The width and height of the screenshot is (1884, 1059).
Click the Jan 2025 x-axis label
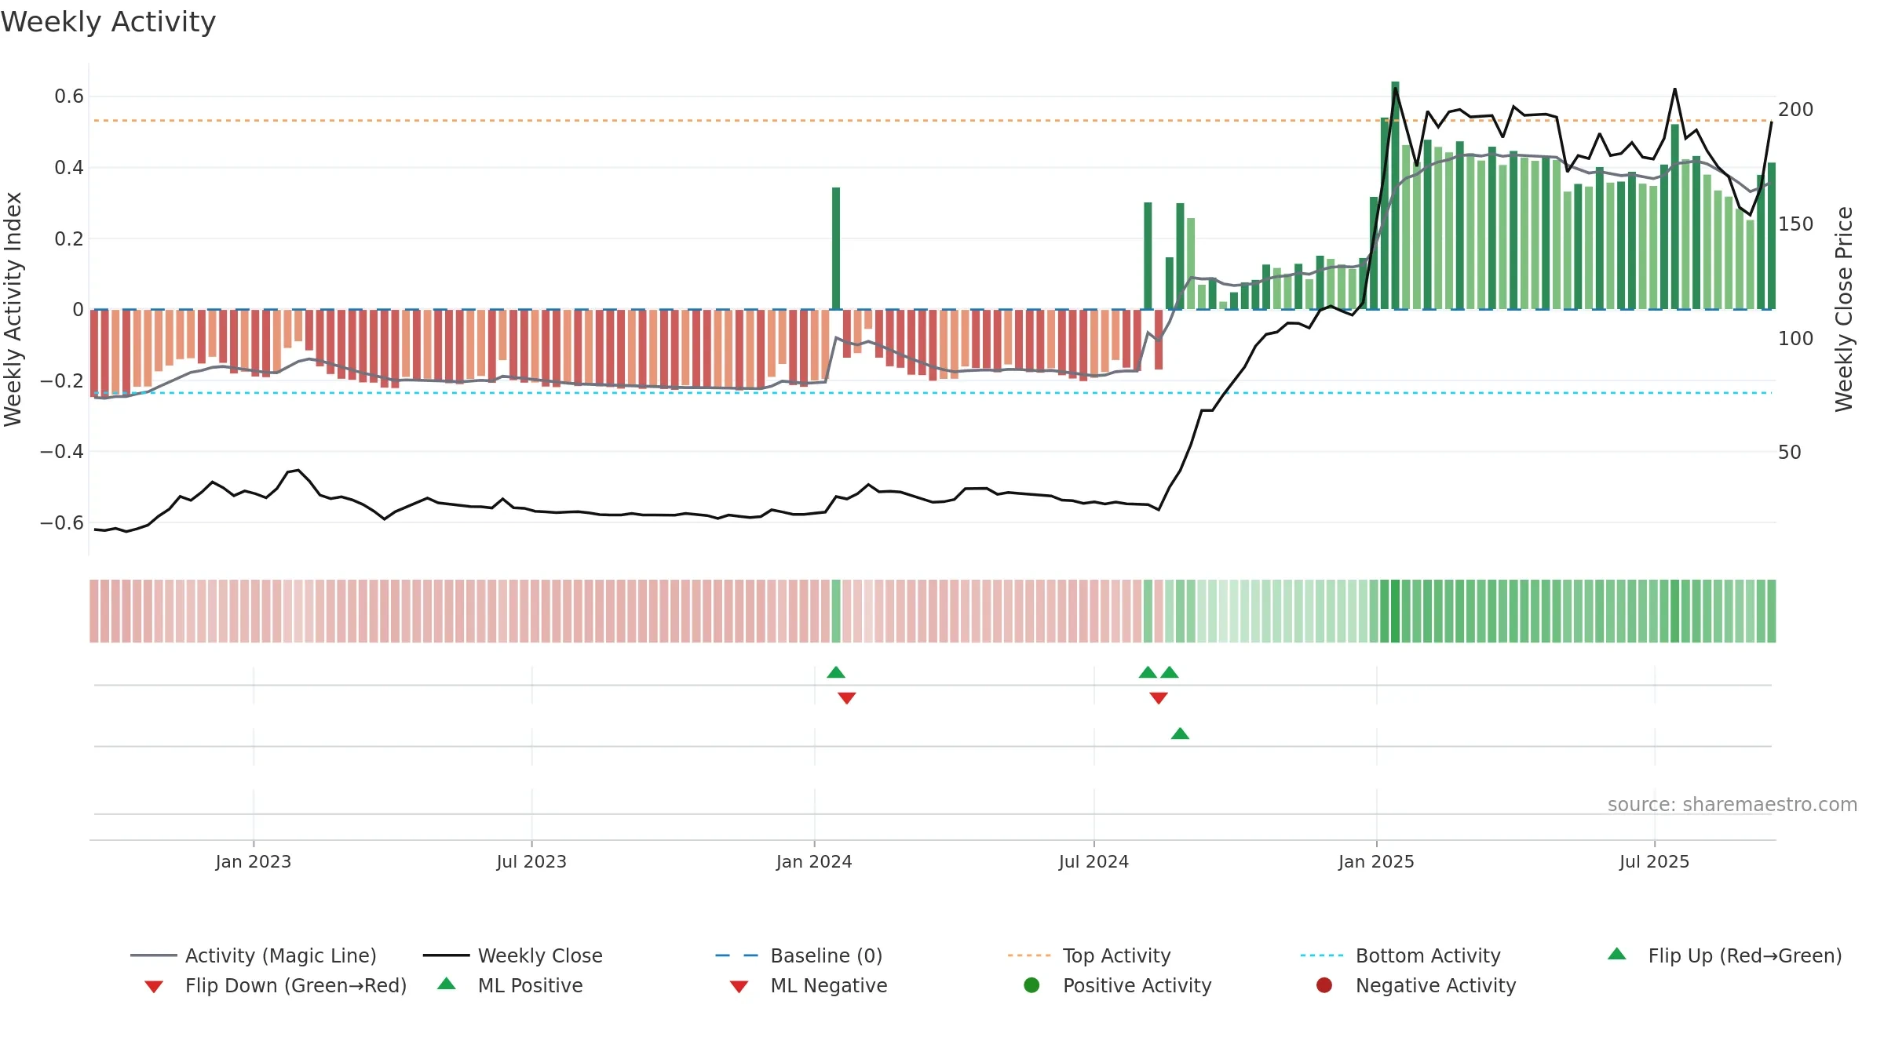pos(1376,861)
